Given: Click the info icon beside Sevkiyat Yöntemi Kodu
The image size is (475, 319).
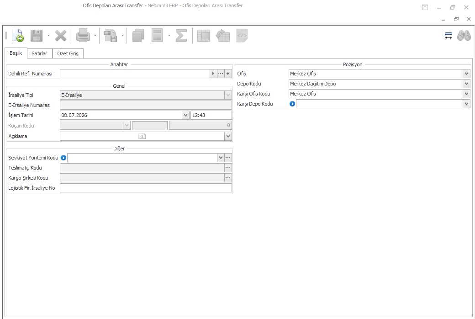Looking at the screenshot, I should point(63,158).
